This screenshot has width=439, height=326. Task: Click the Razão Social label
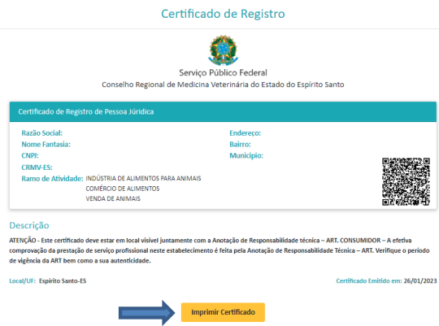(x=42, y=133)
